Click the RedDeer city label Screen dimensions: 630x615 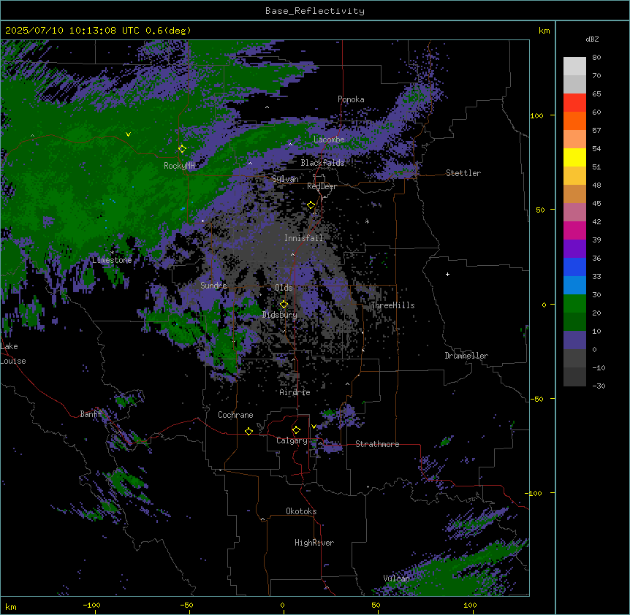(x=322, y=186)
